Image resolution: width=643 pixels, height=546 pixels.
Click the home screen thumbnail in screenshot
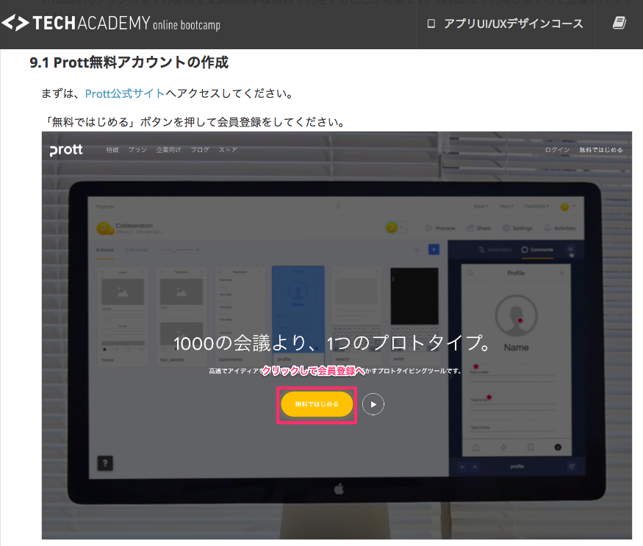tap(123, 316)
